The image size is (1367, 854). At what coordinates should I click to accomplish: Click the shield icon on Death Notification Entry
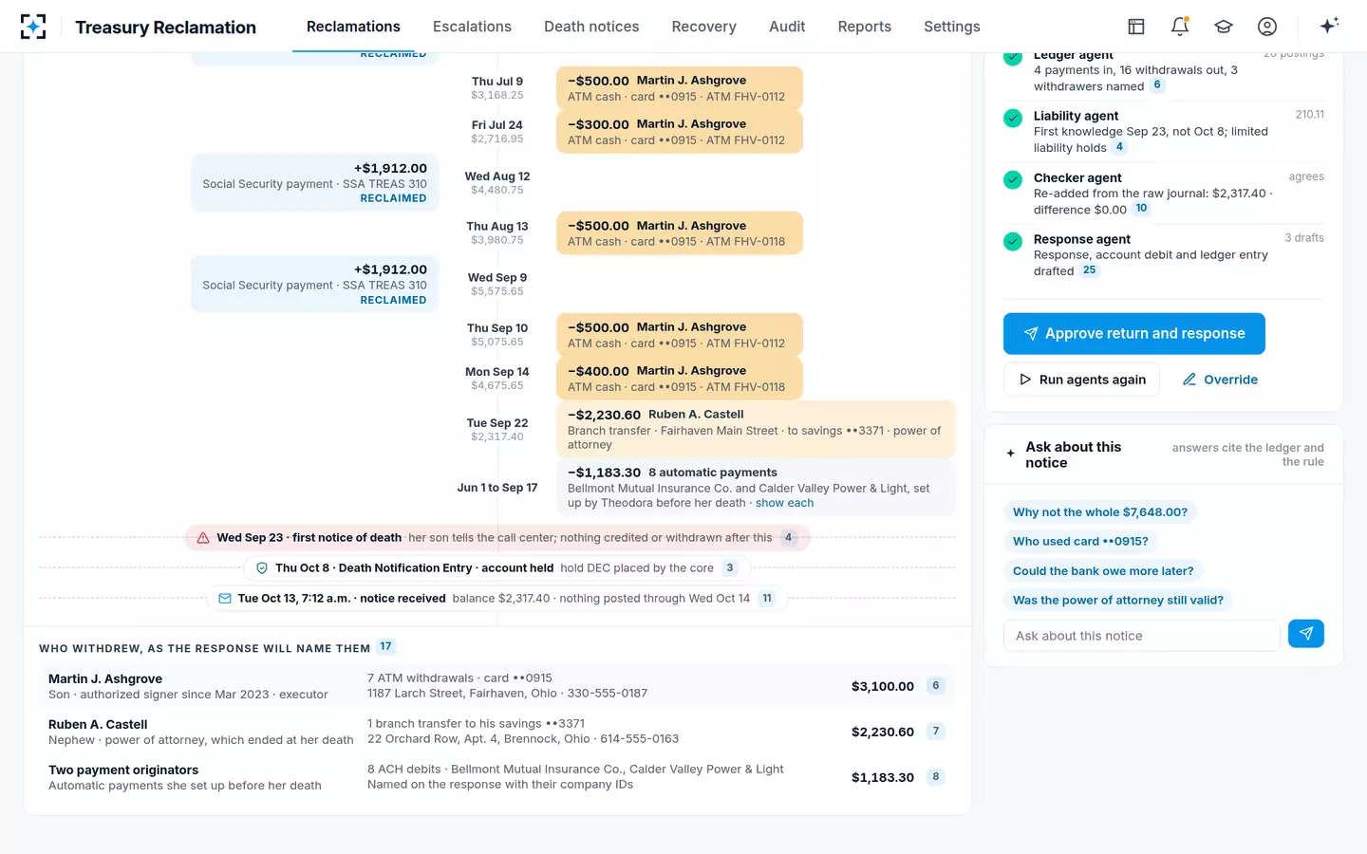tap(262, 568)
